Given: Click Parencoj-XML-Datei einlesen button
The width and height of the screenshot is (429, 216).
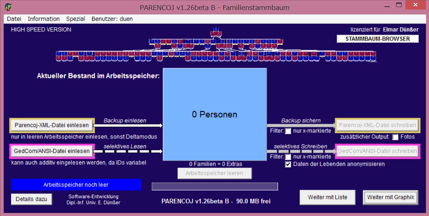Looking at the screenshot, I should [x=52, y=125].
